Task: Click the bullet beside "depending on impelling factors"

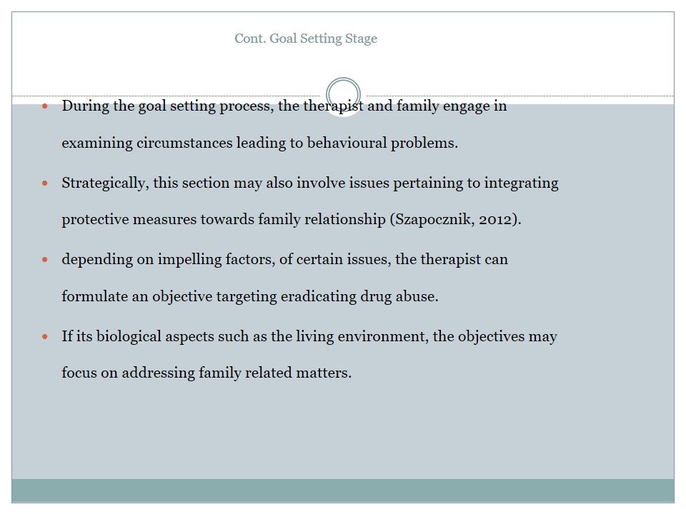Action: pos(45,259)
